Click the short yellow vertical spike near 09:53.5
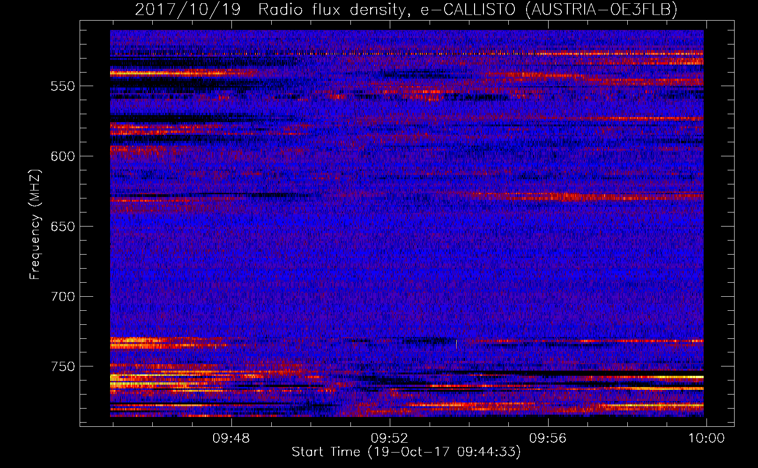 [x=456, y=344]
